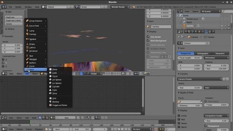This screenshot has width=233, height=131.
Task: Click the Surface icon in Add menu
Action: [x=27, y=63]
